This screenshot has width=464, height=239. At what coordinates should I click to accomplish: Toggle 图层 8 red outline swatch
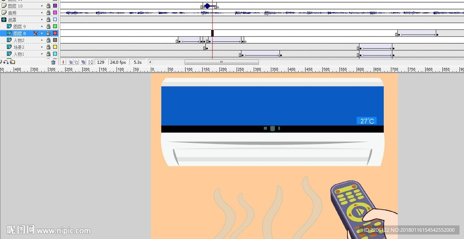(55, 33)
